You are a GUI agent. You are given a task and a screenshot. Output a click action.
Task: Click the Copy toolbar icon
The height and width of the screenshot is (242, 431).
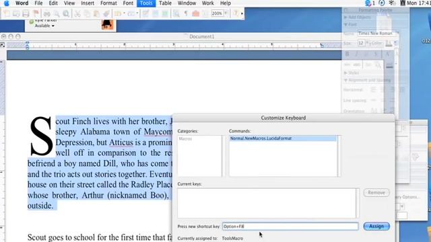87,13
